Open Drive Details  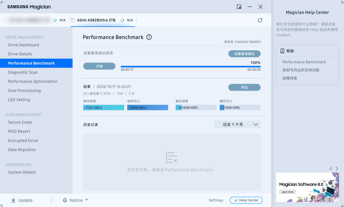(20, 54)
